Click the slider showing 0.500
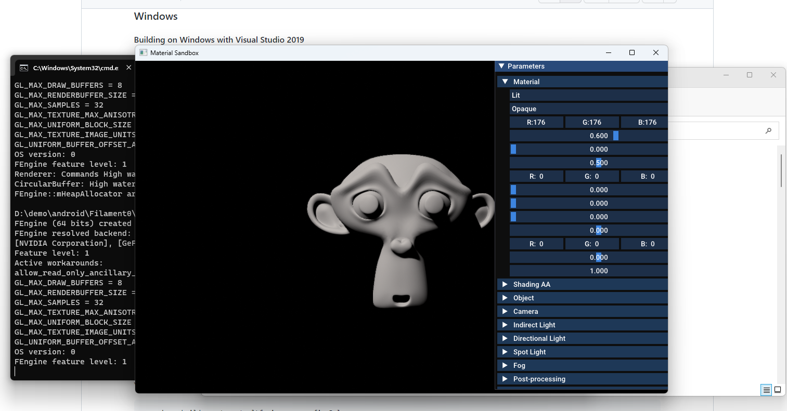 pos(588,163)
